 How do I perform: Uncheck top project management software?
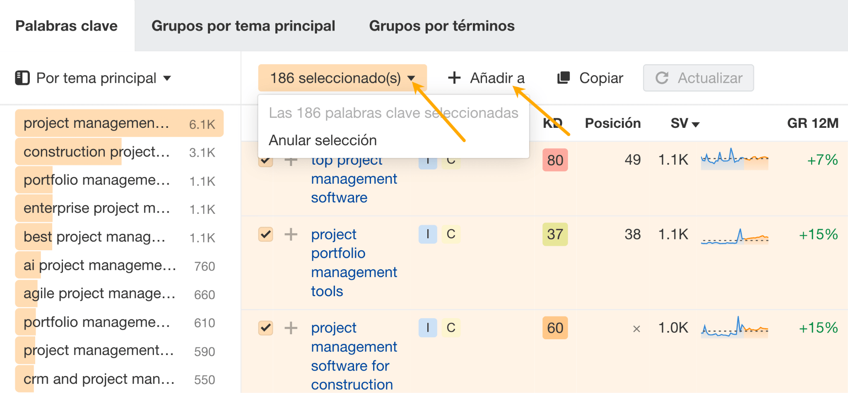[x=265, y=161]
